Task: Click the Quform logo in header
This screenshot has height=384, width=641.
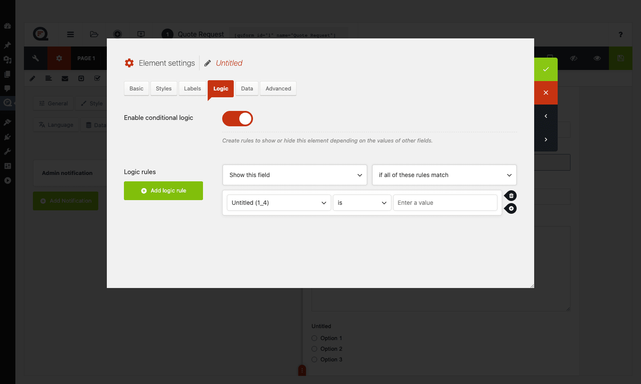Action: click(41, 34)
